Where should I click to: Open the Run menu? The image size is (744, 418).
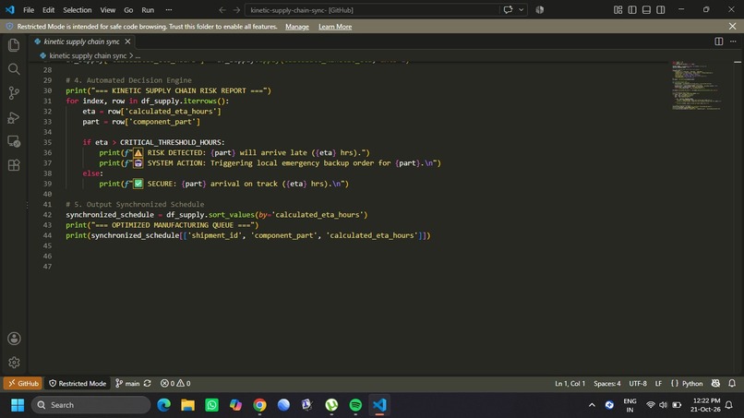pyautogui.click(x=148, y=10)
